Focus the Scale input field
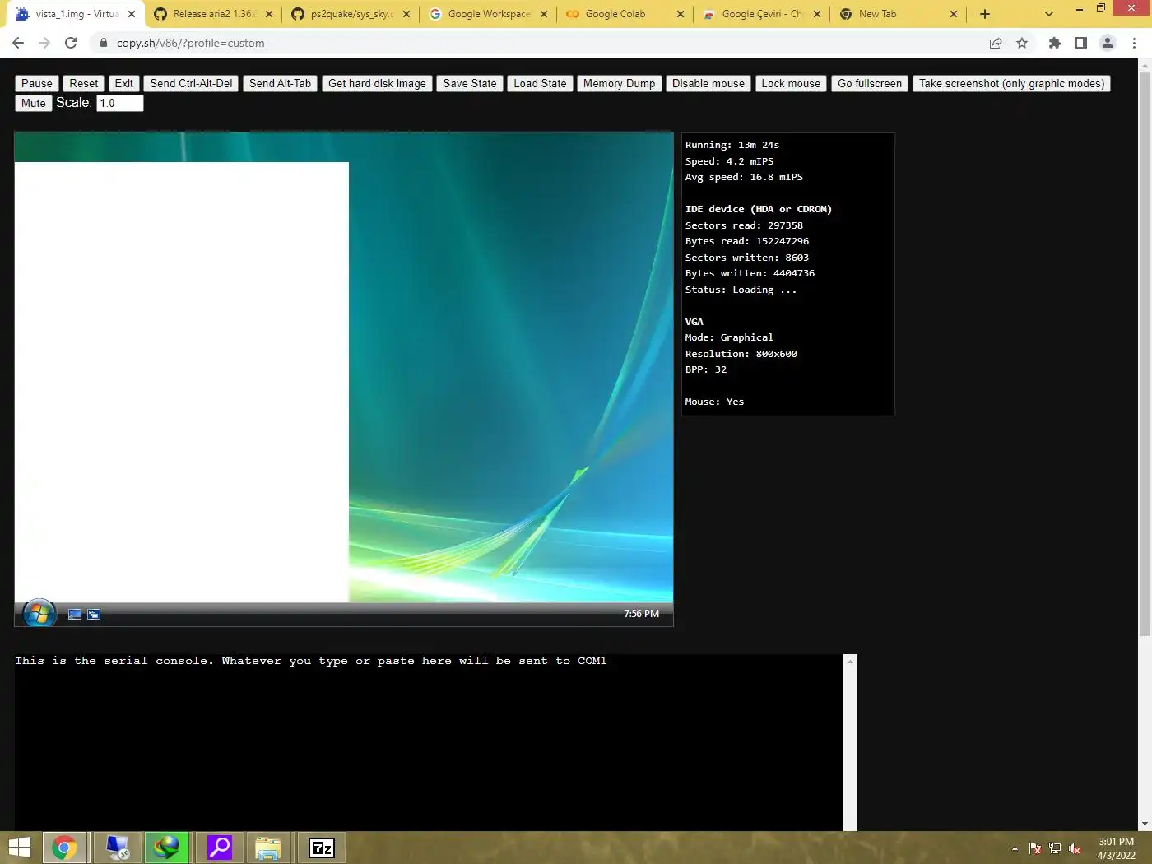The height and width of the screenshot is (864, 1152). 120,103
